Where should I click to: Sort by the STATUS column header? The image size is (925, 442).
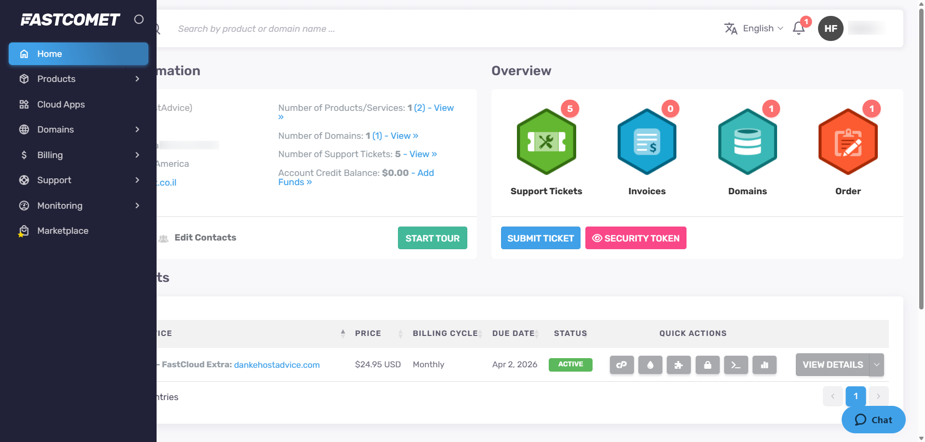pyautogui.click(x=570, y=334)
